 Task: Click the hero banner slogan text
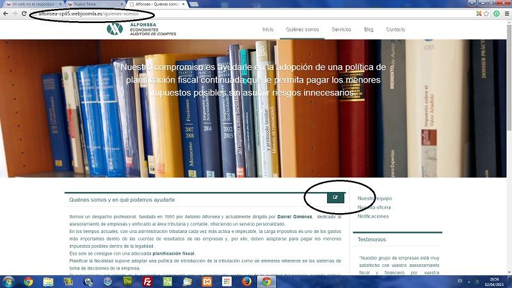tap(253, 80)
